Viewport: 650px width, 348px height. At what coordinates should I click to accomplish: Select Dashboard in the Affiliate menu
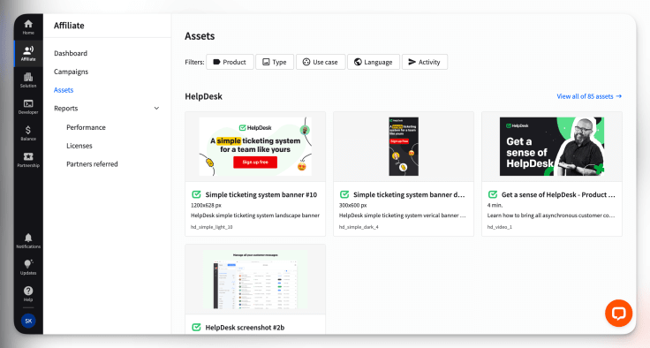click(71, 53)
